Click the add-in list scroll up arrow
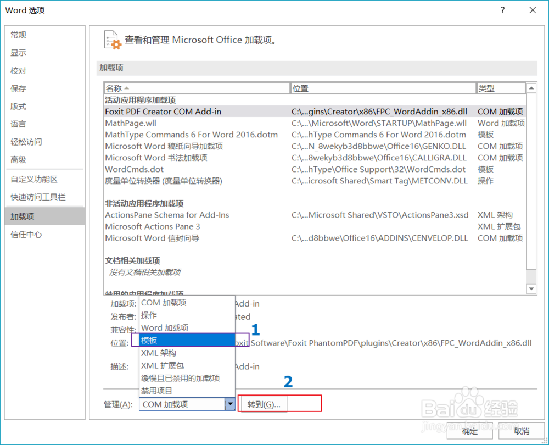The height and width of the screenshot is (445, 549). tap(531, 88)
